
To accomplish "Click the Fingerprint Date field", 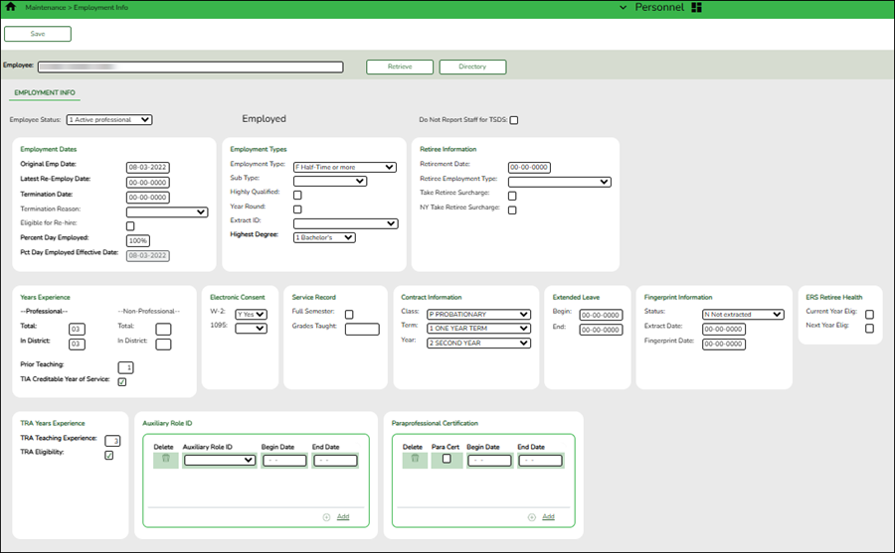I will [x=724, y=344].
